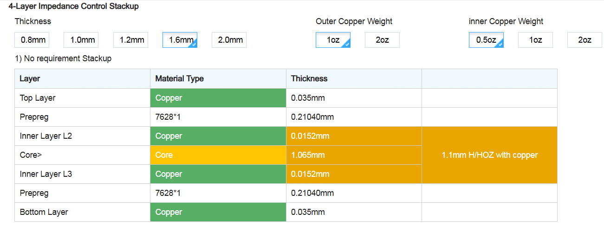Click the 1oz outer copper weight
This screenshot has height=226, width=604.
click(x=333, y=40)
